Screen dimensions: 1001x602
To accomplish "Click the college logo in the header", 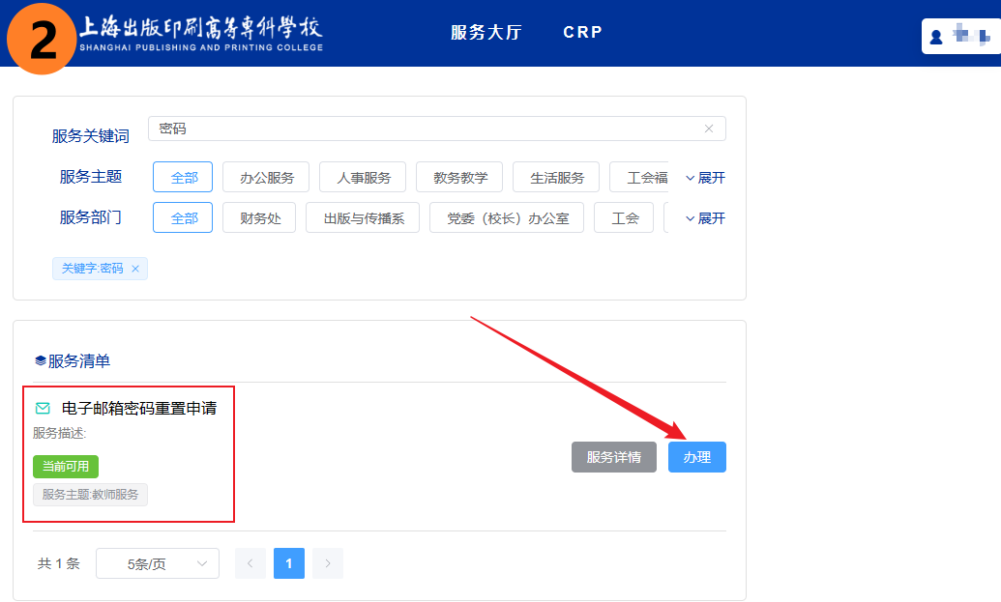I will (200, 33).
